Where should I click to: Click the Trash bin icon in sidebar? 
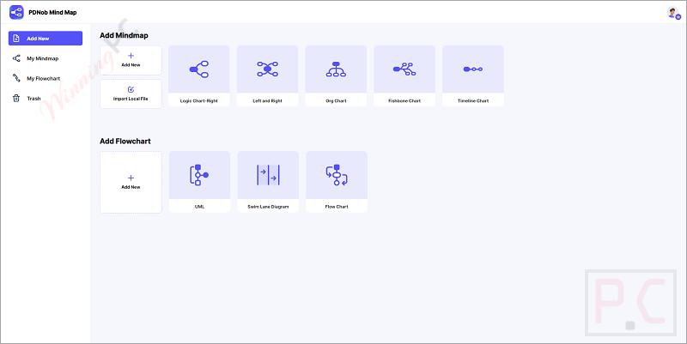pos(16,99)
